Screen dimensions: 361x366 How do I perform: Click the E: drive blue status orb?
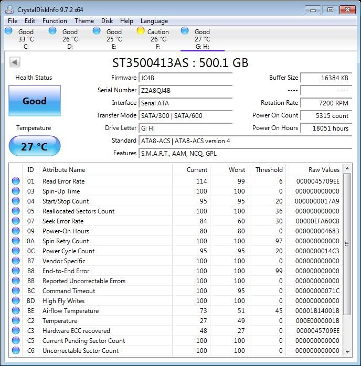(x=97, y=31)
